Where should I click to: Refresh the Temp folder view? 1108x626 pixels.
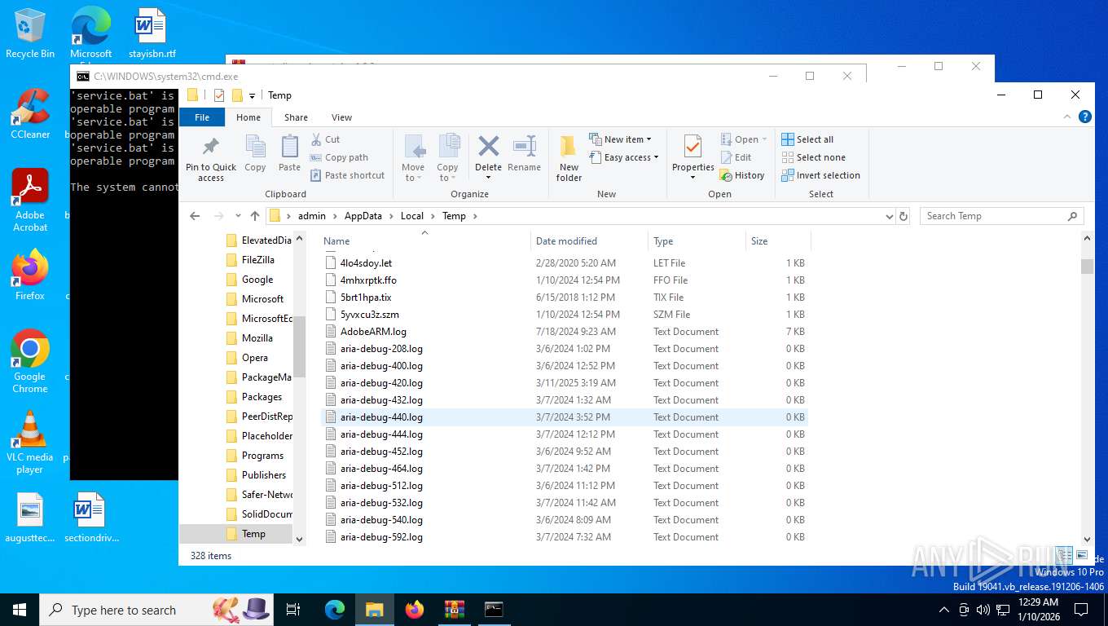[x=903, y=216]
